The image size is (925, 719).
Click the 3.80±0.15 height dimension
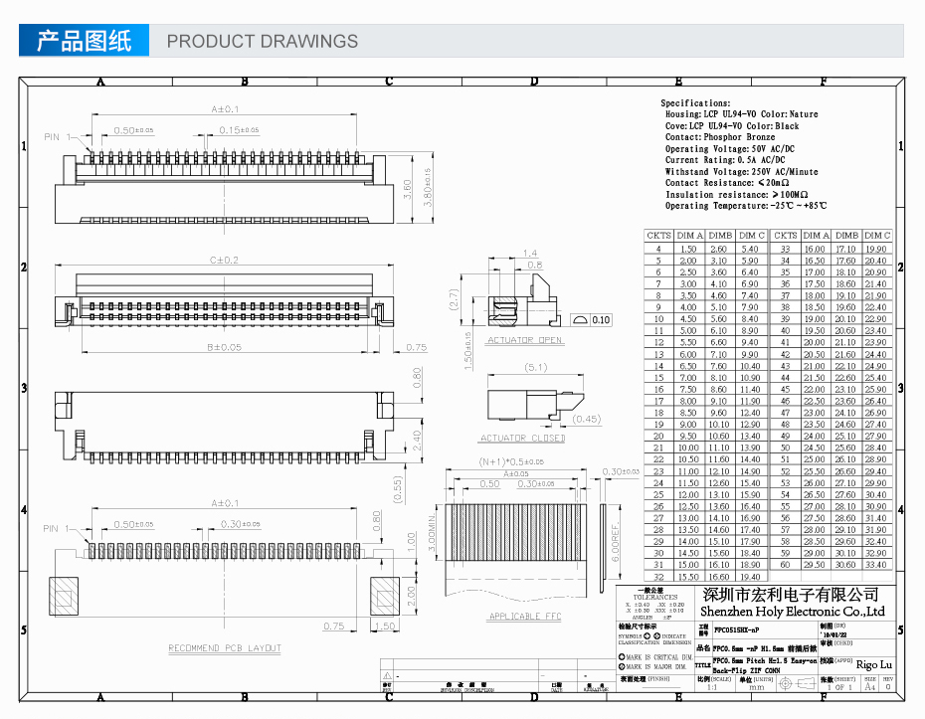tap(428, 188)
